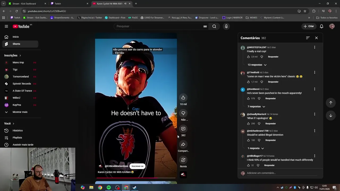Click the search magnifier button

214,26
